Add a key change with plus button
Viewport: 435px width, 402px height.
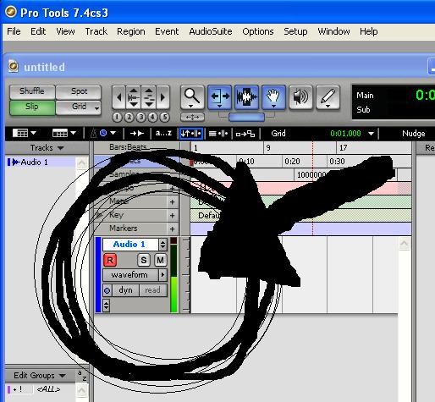pyautogui.click(x=172, y=216)
